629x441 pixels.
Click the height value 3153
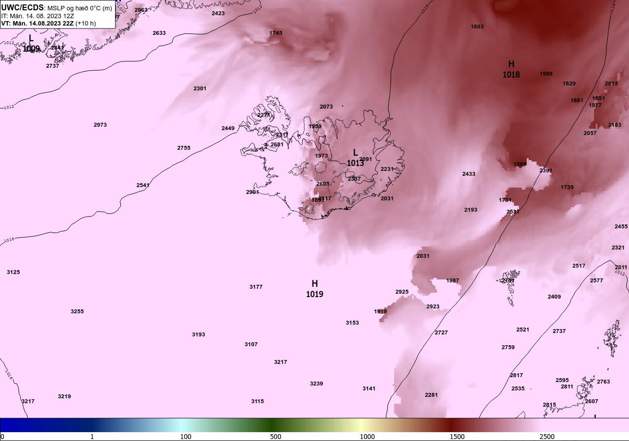[352, 323]
